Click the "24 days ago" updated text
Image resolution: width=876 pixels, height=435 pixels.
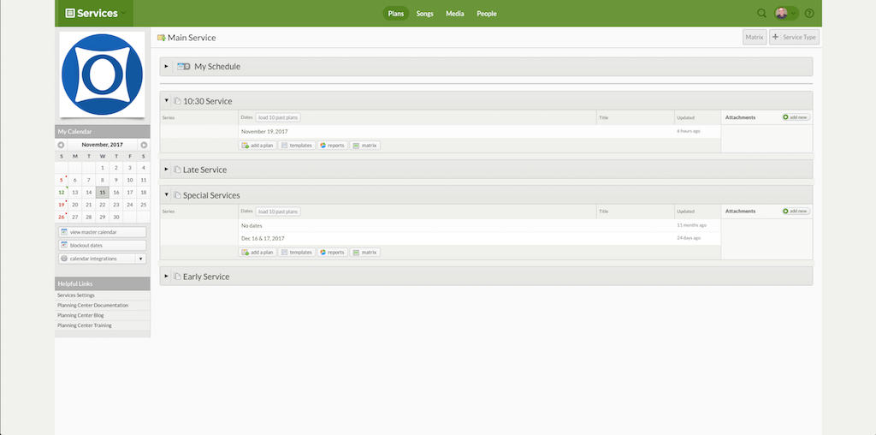point(689,238)
